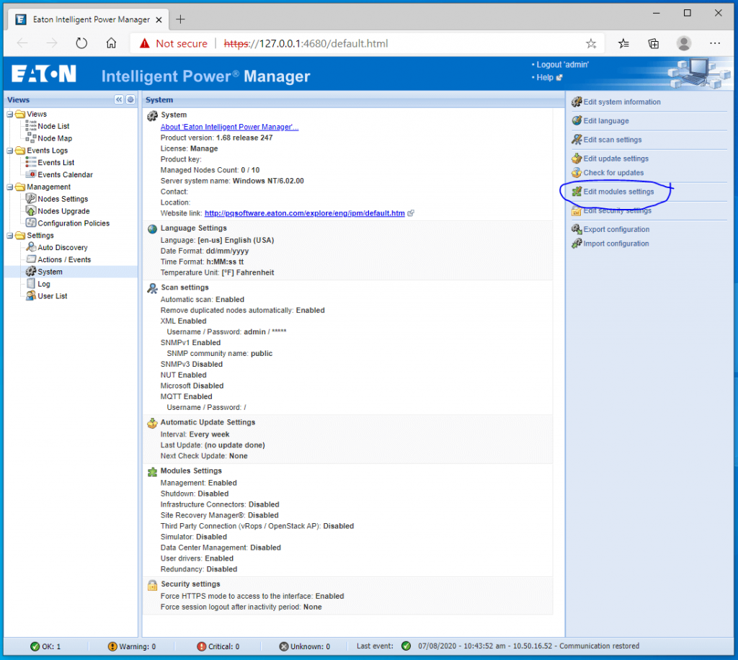738x660 pixels.
Task: Click the Actions / Events icon
Action: (31, 259)
